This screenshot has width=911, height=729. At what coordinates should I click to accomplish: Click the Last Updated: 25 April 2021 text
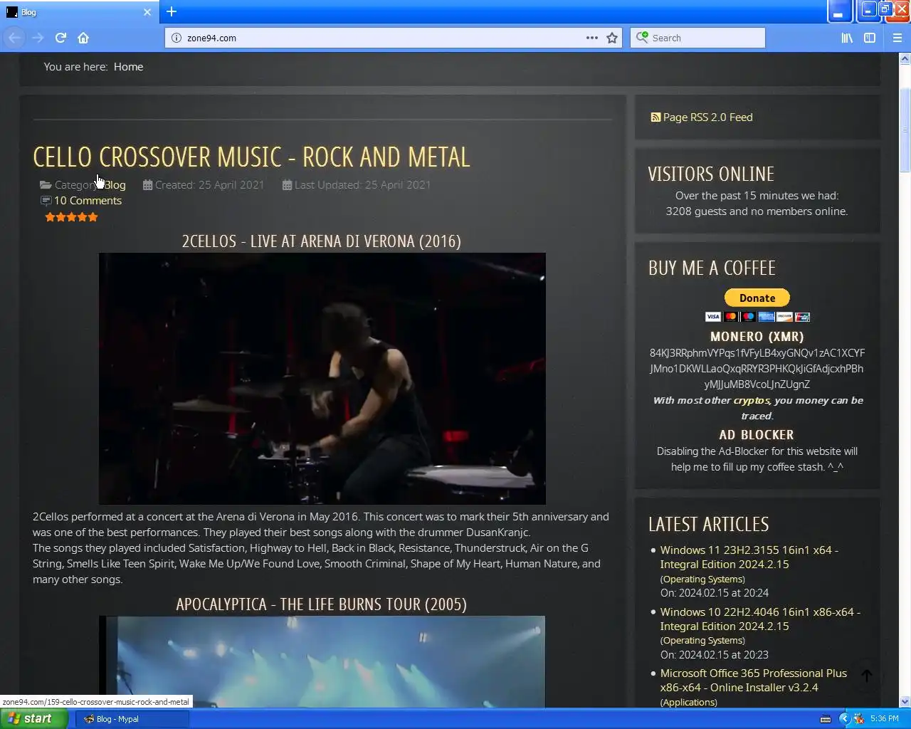tap(362, 184)
